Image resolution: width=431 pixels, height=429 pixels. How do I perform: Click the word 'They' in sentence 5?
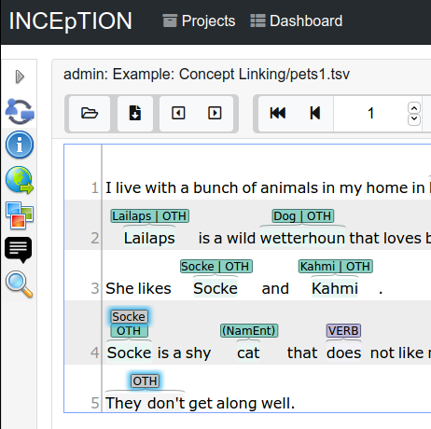point(123,404)
